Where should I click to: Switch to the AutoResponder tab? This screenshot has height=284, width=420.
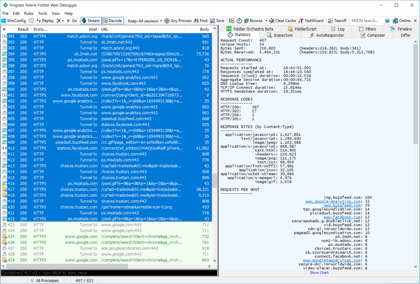(327, 35)
